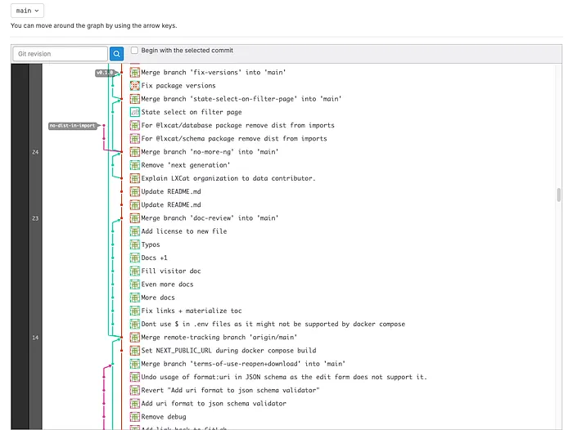Click pink graph node at no-dist-in-import
Viewport: 573px width, 430px height.
pyautogui.click(x=104, y=126)
